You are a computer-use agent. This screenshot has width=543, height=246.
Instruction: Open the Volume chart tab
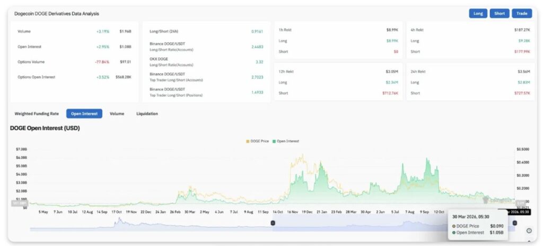coord(117,114)
